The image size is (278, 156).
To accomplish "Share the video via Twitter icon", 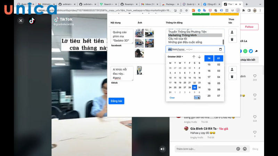I will [251, 51].
